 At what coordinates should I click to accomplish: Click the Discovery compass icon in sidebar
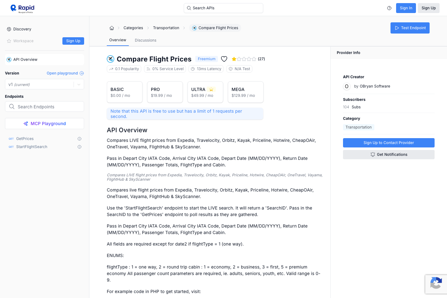tap(9, 29)
